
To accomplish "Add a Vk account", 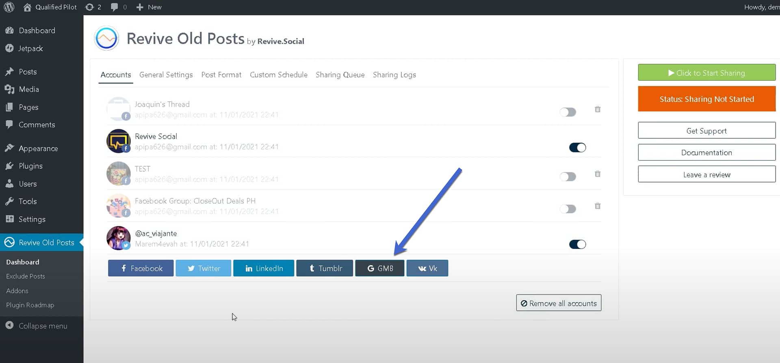I will pyautogui.click(x=427, y=268).
